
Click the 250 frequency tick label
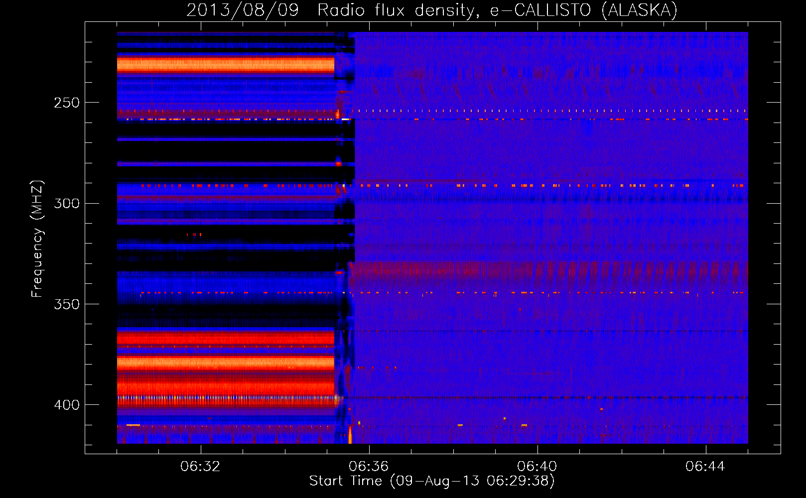click(67, 103)
